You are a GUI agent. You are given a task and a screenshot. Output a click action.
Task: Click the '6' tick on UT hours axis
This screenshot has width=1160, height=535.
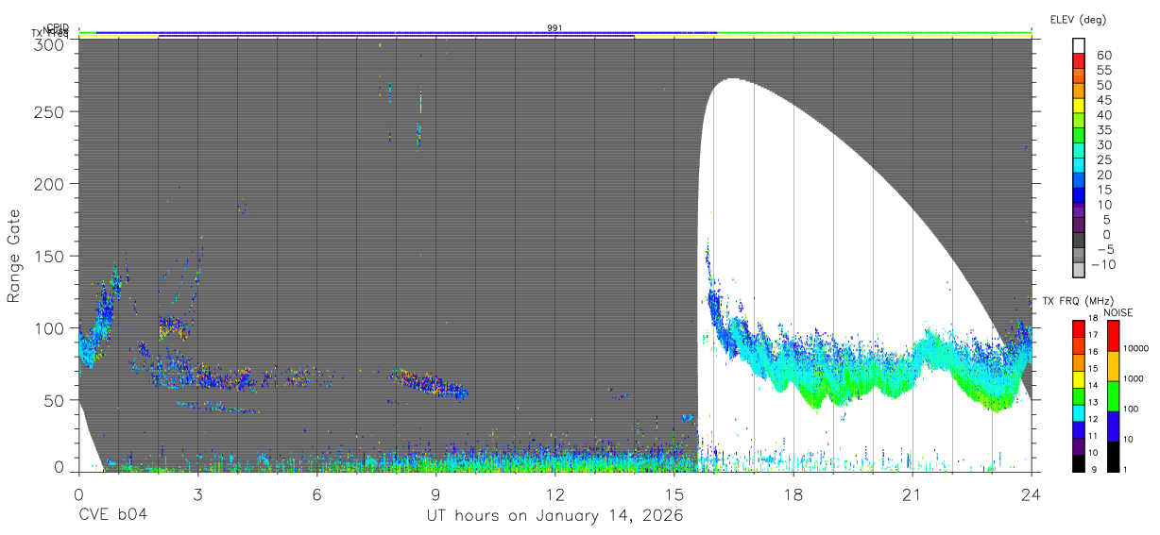(316, 493)
